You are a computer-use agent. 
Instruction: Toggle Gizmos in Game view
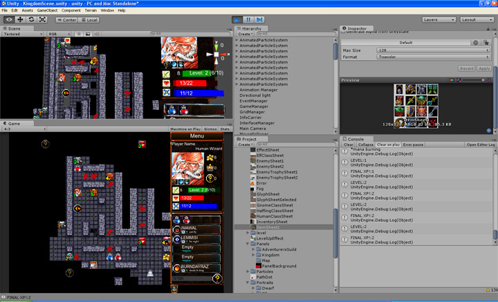point(210,129)
